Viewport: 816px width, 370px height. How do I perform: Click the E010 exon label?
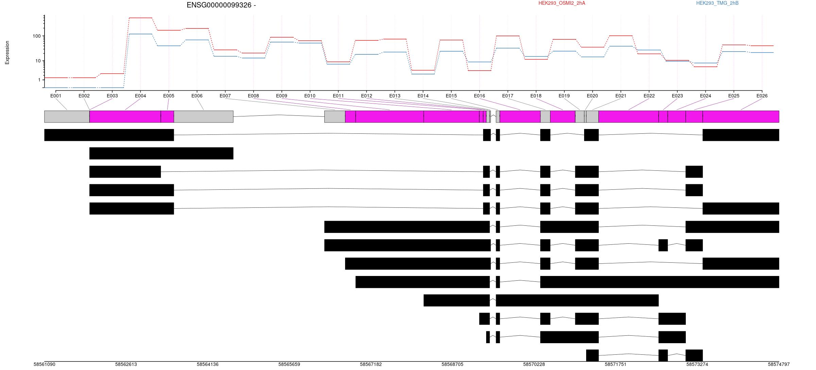pos(310,96)
